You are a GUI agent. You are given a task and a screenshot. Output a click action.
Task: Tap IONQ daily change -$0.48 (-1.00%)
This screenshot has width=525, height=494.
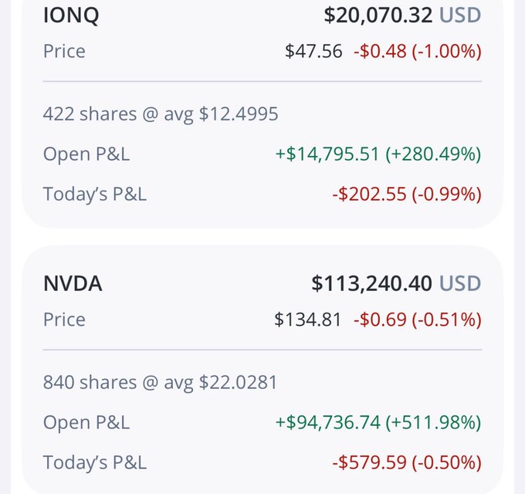[418, 52]
